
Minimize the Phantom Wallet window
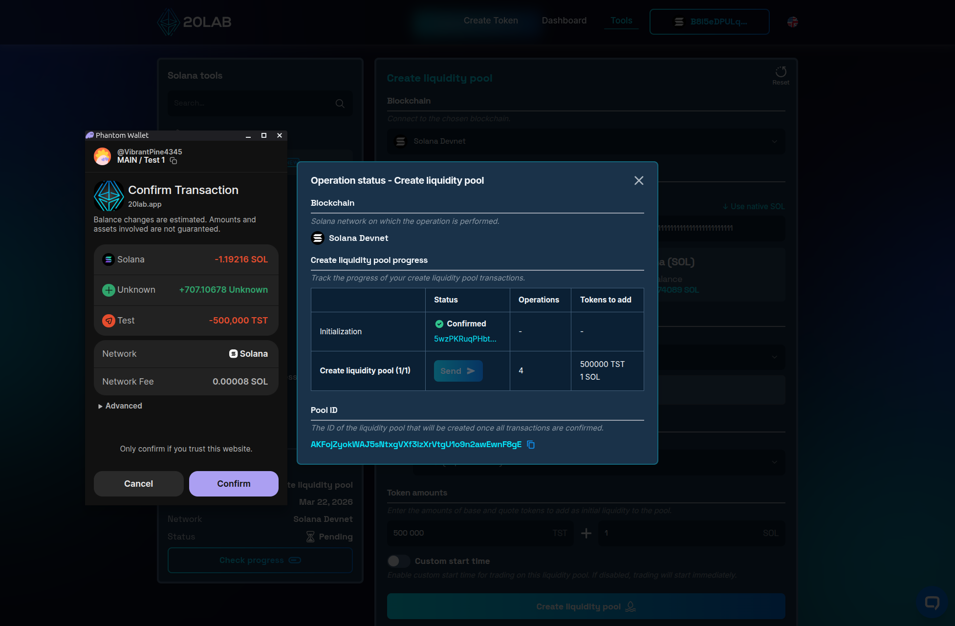pos(248,135)
